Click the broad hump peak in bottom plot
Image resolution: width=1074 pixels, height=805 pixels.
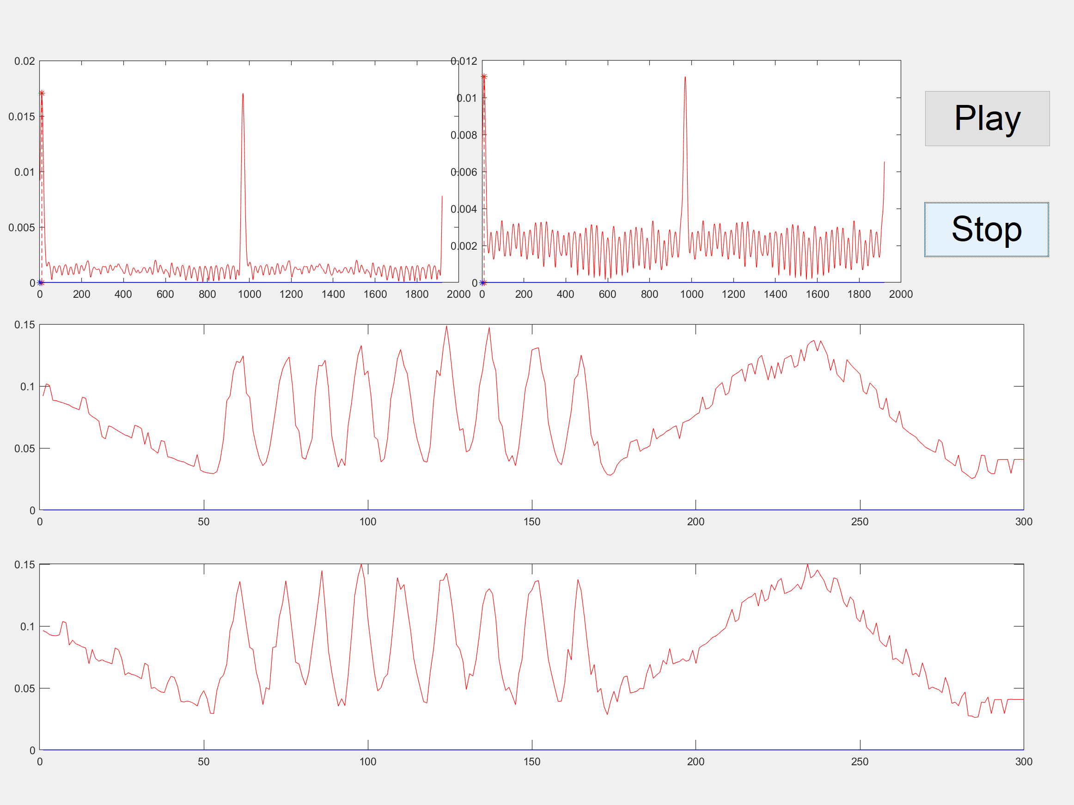pos(807,565)
